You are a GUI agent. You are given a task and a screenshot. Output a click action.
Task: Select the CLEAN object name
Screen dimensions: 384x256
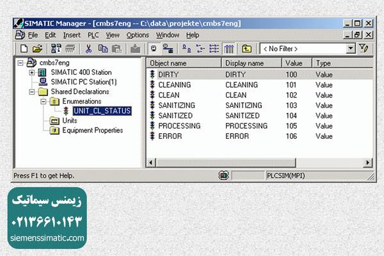169,95
